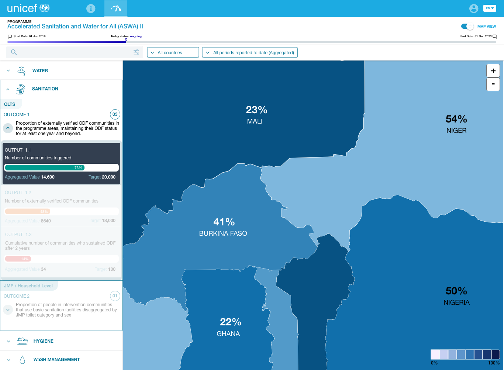
Task: Click the search magnifier icon
Action: click(x=14, y=52)
